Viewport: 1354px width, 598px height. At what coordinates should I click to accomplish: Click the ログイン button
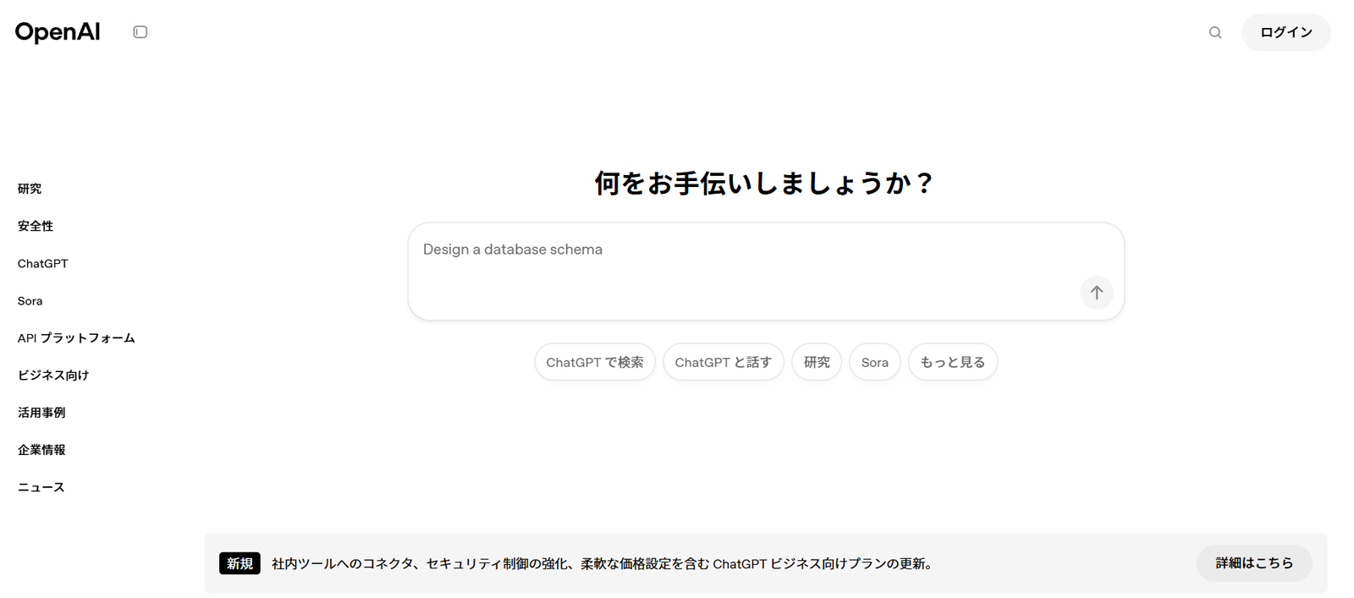(x=1285, y=32)
